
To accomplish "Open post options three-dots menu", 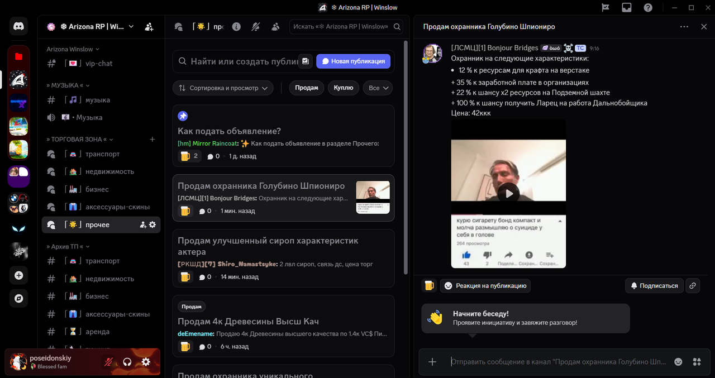I will tap(684, 26).
